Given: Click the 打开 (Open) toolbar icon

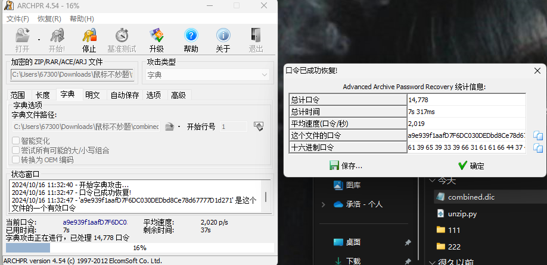Looking at the screenshot, I should tap(23, 36).
